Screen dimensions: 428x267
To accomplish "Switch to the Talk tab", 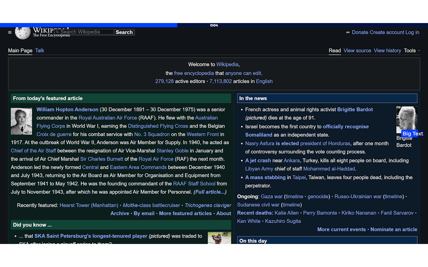I will (x=40, y=50).
